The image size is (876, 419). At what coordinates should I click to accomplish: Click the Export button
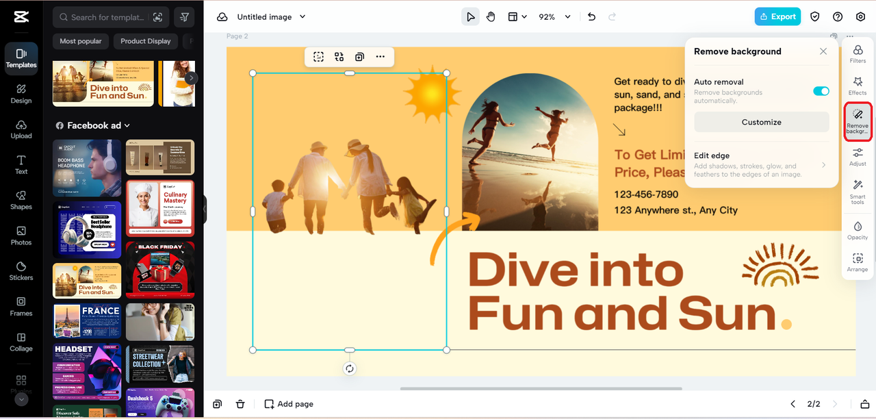[x=777, y=17]
